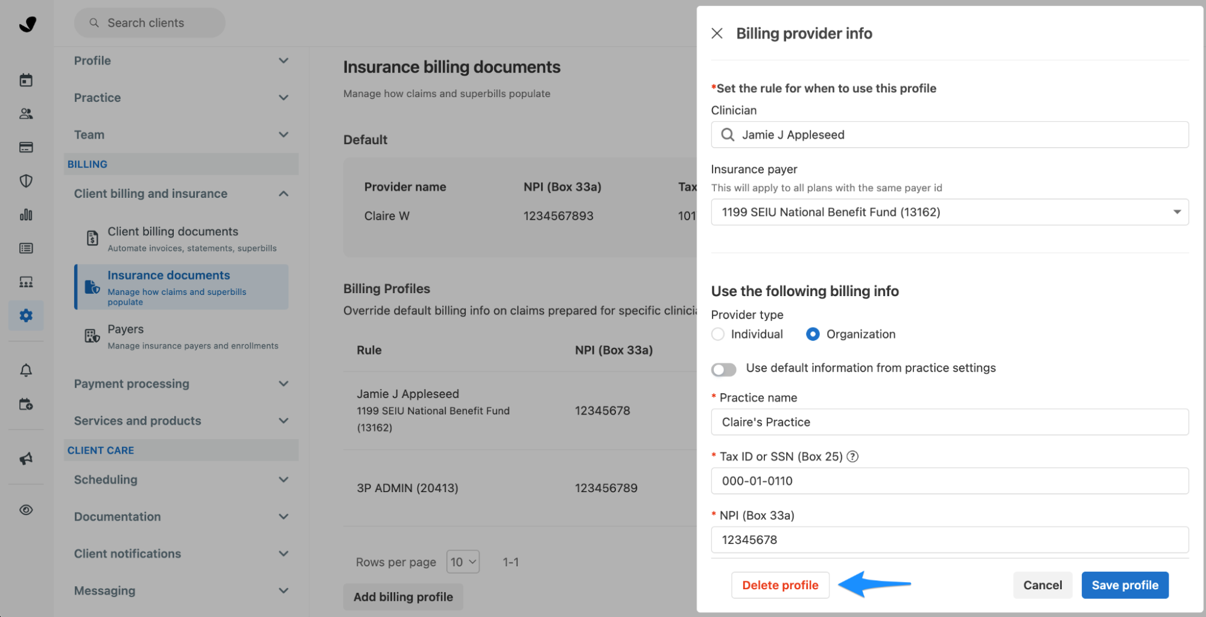Screen dimensions: 1206x617
Task: Click the Payers building icon
Action: 92,336
